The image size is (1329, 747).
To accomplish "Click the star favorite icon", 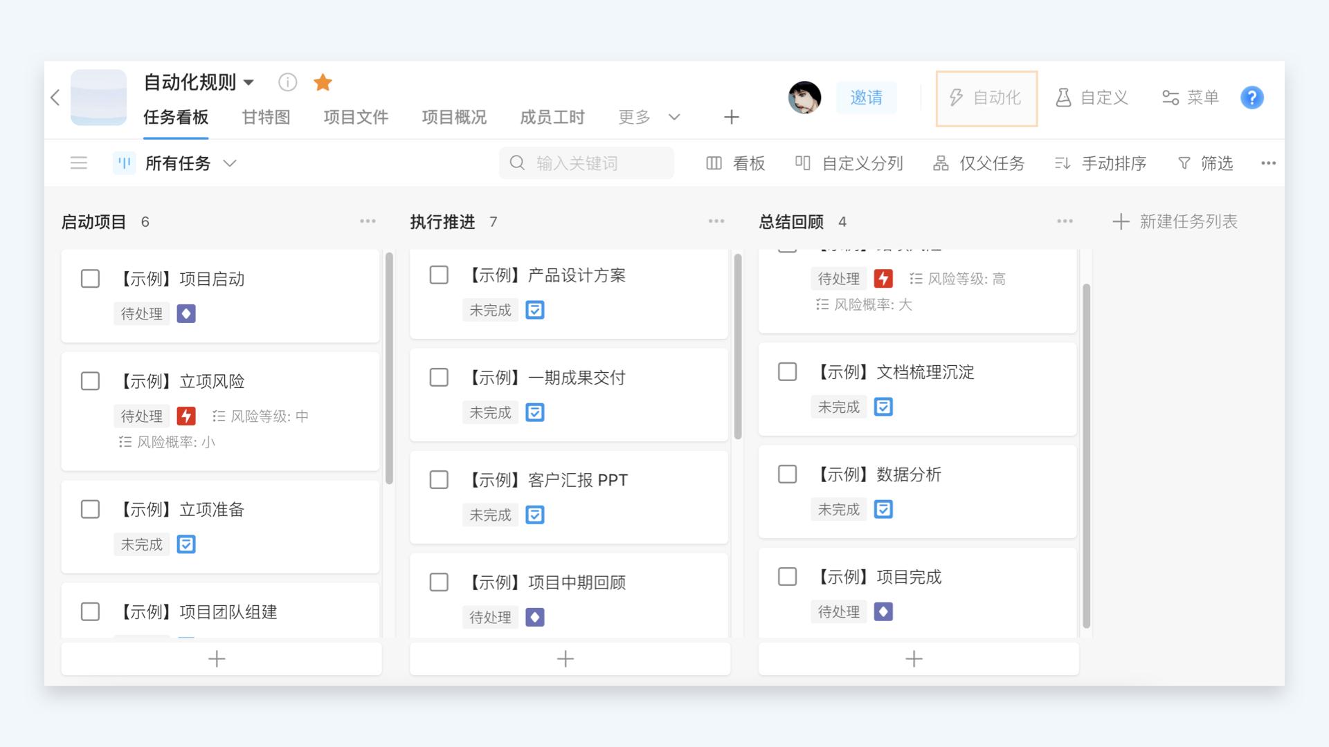I will tap(323, 82).
